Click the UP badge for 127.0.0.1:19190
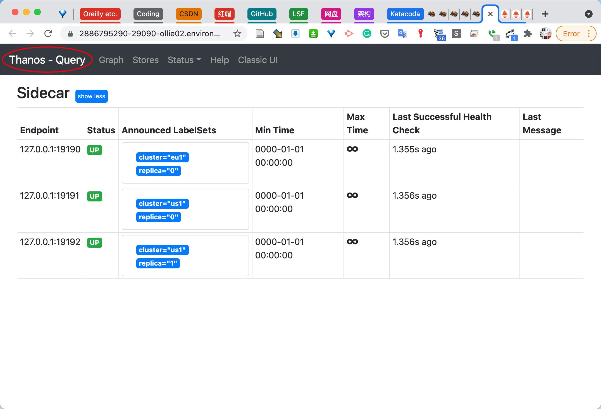This screenshot has height=409, width=601. (x=95, y=150)
